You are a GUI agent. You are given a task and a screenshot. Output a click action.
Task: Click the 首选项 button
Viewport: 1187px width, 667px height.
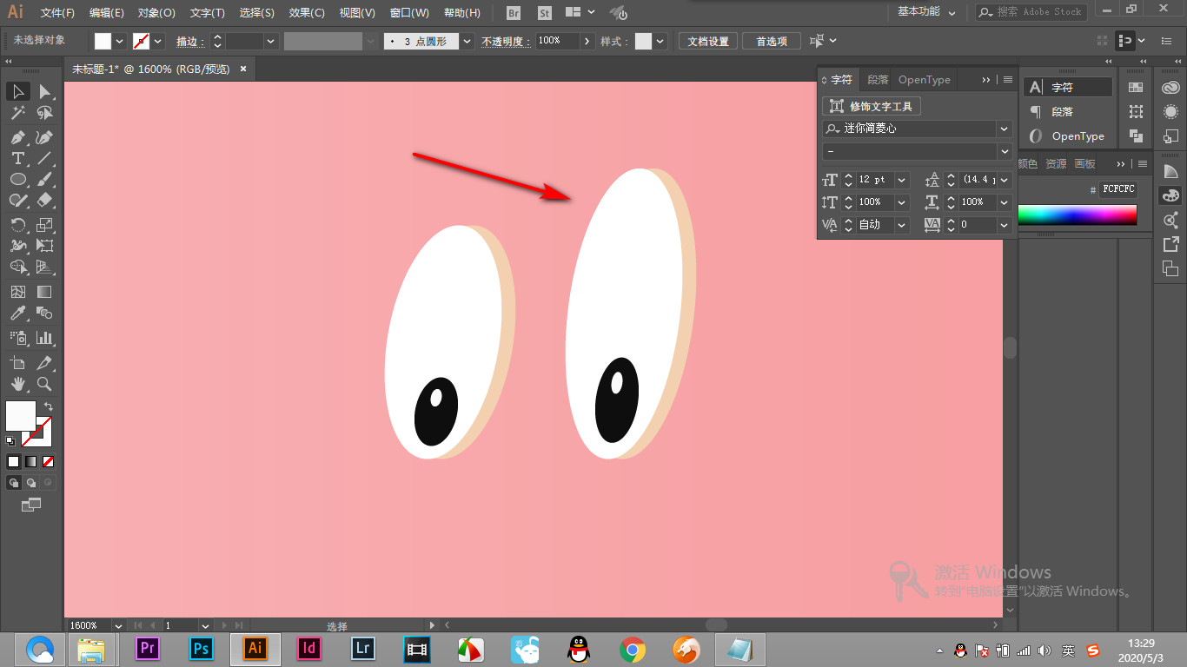point(771,41)
